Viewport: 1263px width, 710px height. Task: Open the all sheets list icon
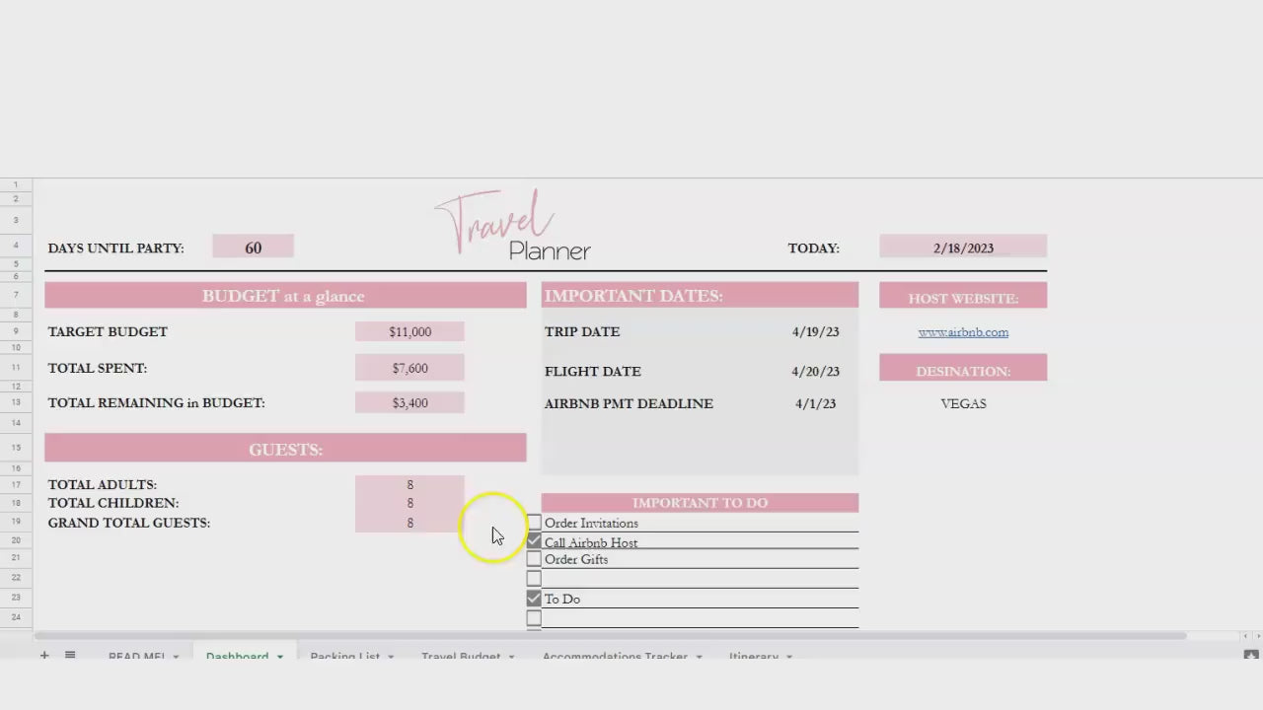point(70,655)
